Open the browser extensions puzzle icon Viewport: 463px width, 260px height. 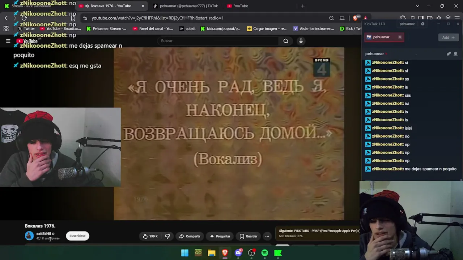pos(403,18)
